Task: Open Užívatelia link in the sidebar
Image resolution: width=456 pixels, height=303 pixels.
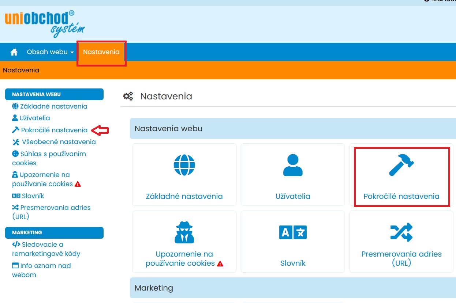Action: (35, 118)
